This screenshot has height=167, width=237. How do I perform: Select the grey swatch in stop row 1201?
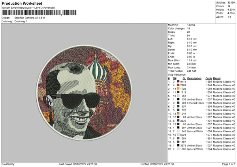[179, 138]
